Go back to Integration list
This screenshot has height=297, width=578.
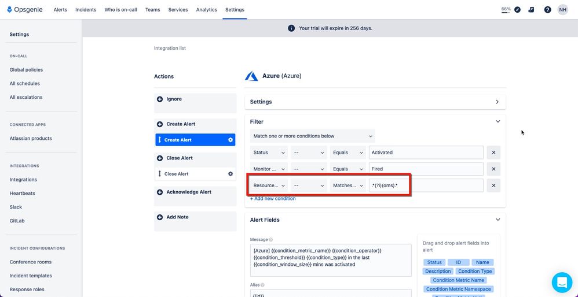coord(170,48)
